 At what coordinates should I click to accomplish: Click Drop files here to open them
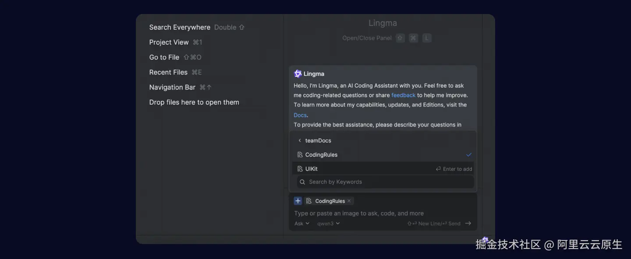194,102
